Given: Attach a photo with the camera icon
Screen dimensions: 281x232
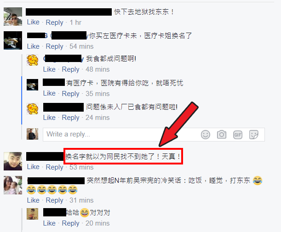Looking at the screenshot, I should point(222,135).
